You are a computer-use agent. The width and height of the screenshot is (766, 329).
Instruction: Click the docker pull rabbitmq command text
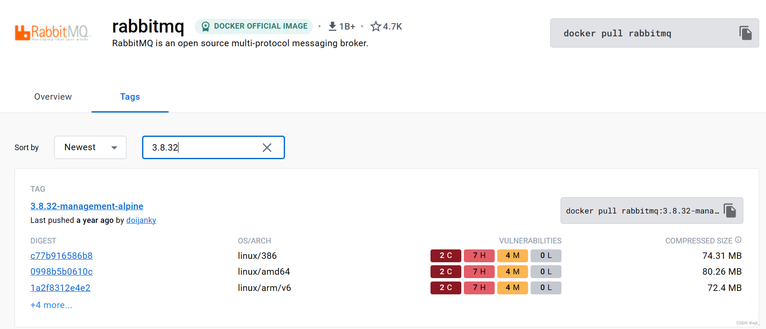[618, 33]
